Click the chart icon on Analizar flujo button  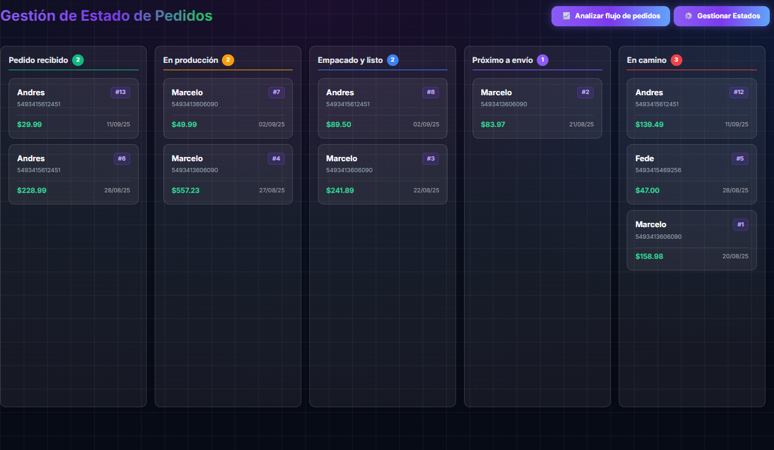(x=567, y=16)
